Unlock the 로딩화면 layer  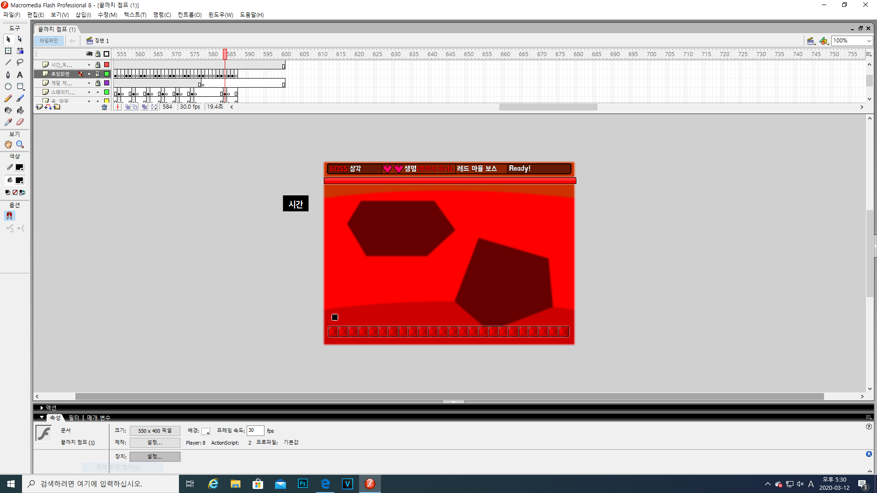tap(98, 74)
